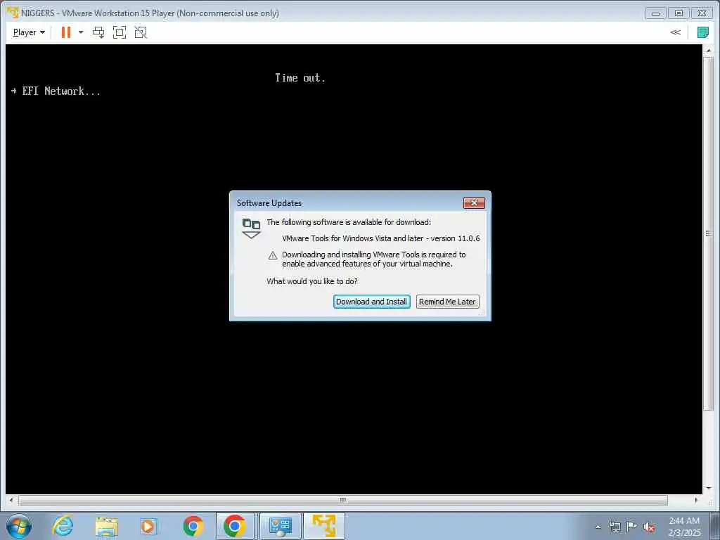Open Windows Media Player from taskbar
The height and width of the screenshot is (540, 720).
coord(149,526)
